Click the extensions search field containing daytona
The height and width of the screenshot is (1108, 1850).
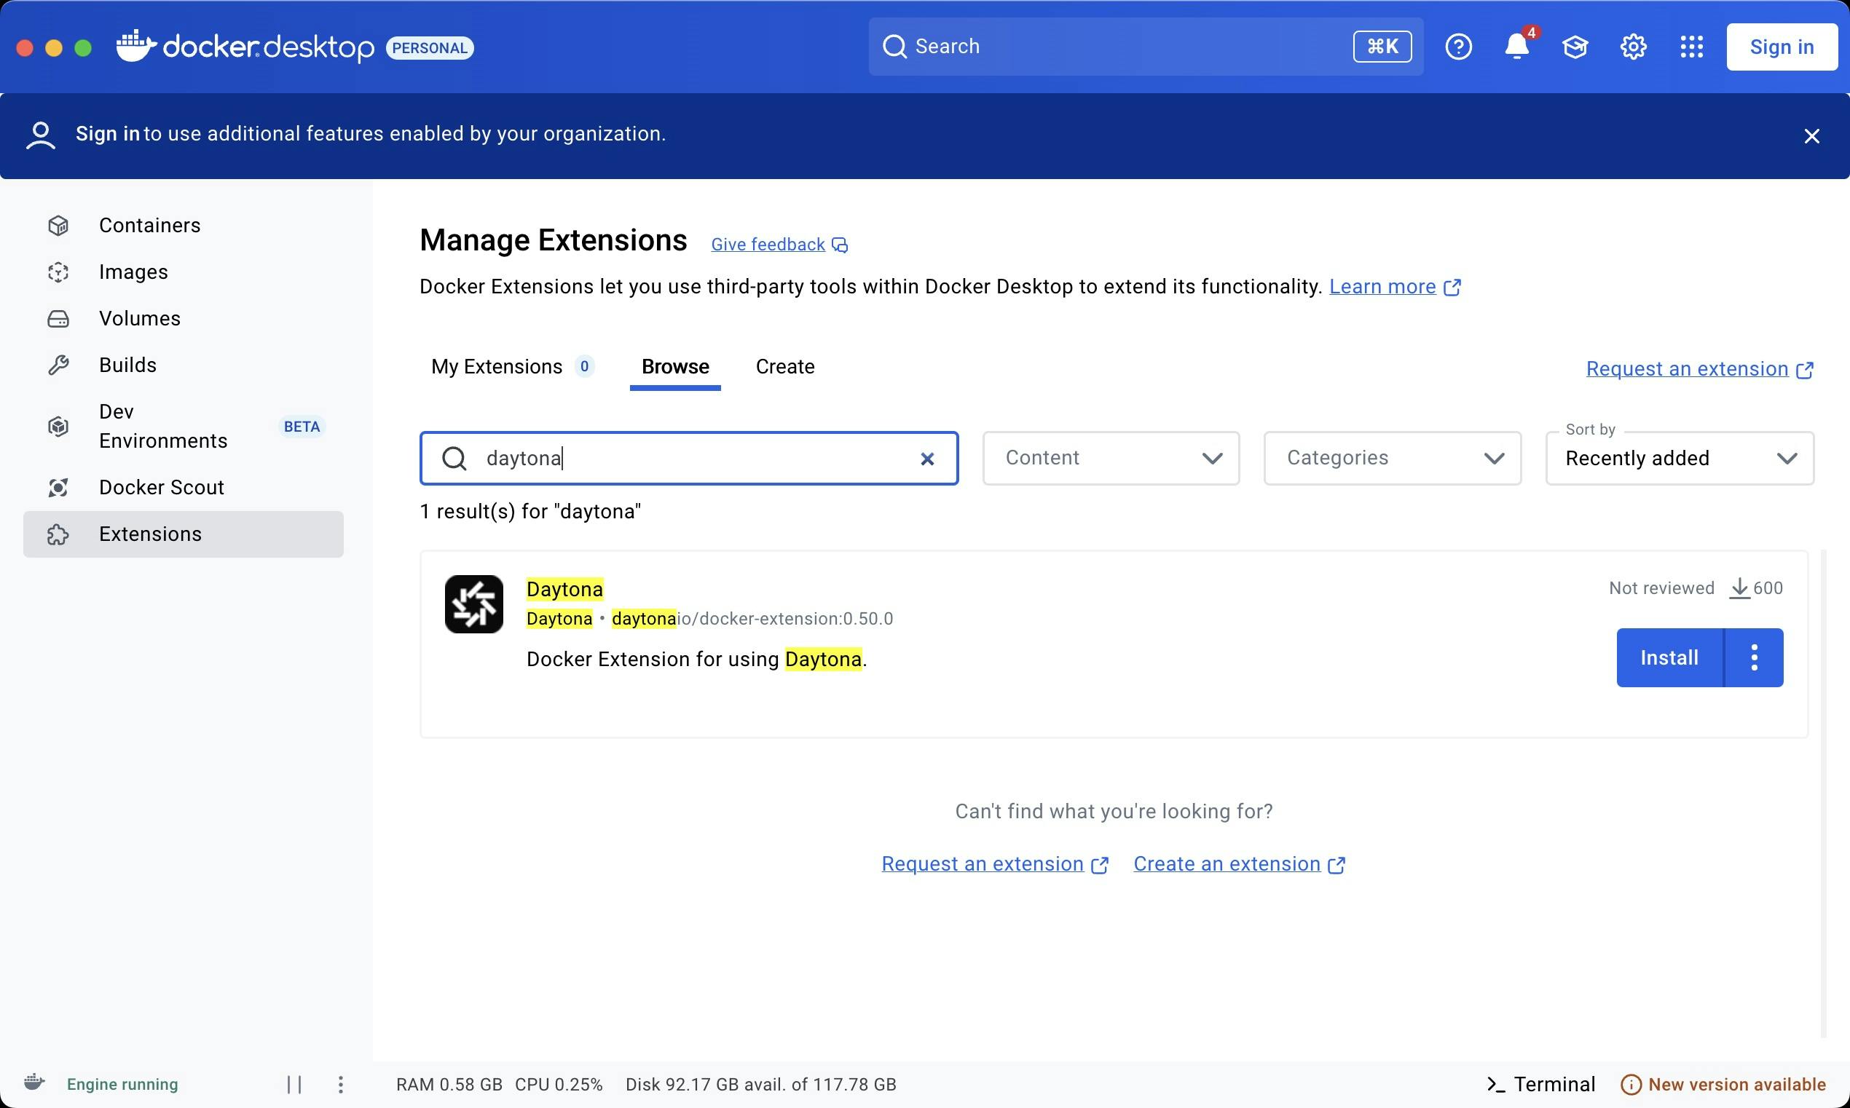pyautogui.click(x=688, y=459)
